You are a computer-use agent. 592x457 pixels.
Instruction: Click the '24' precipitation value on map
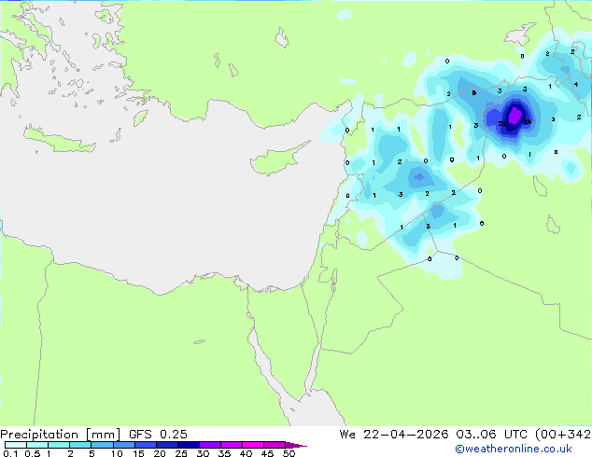click(528, 122)
